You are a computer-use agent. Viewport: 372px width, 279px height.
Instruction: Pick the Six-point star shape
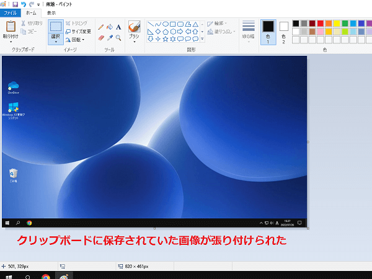click(173, 39)
